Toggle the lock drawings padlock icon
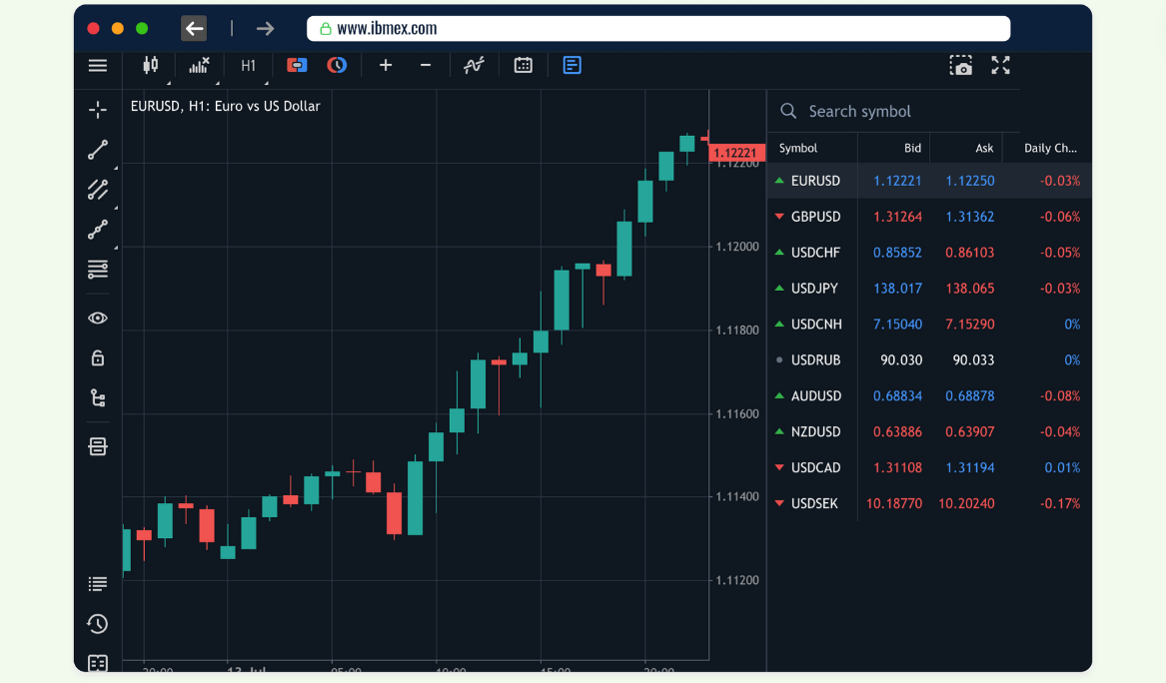Image resolution: width=1166 pixels, height=683 pixels. coord(97,358)
